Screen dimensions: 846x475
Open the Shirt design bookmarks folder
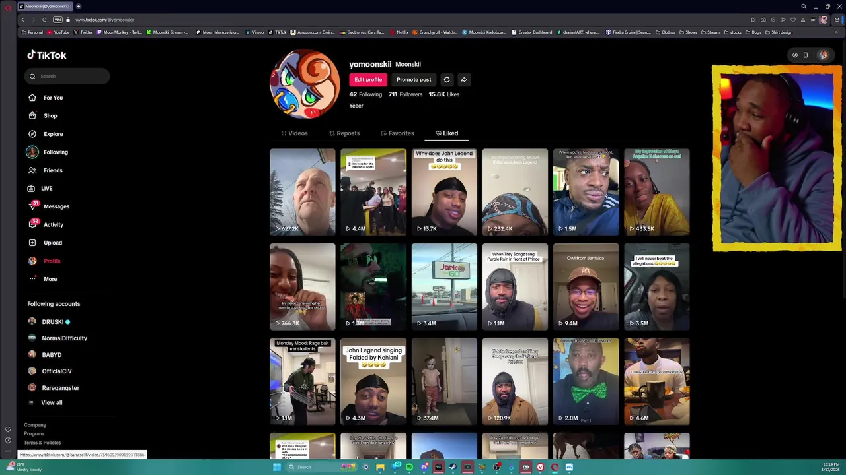tap(779, 32)
